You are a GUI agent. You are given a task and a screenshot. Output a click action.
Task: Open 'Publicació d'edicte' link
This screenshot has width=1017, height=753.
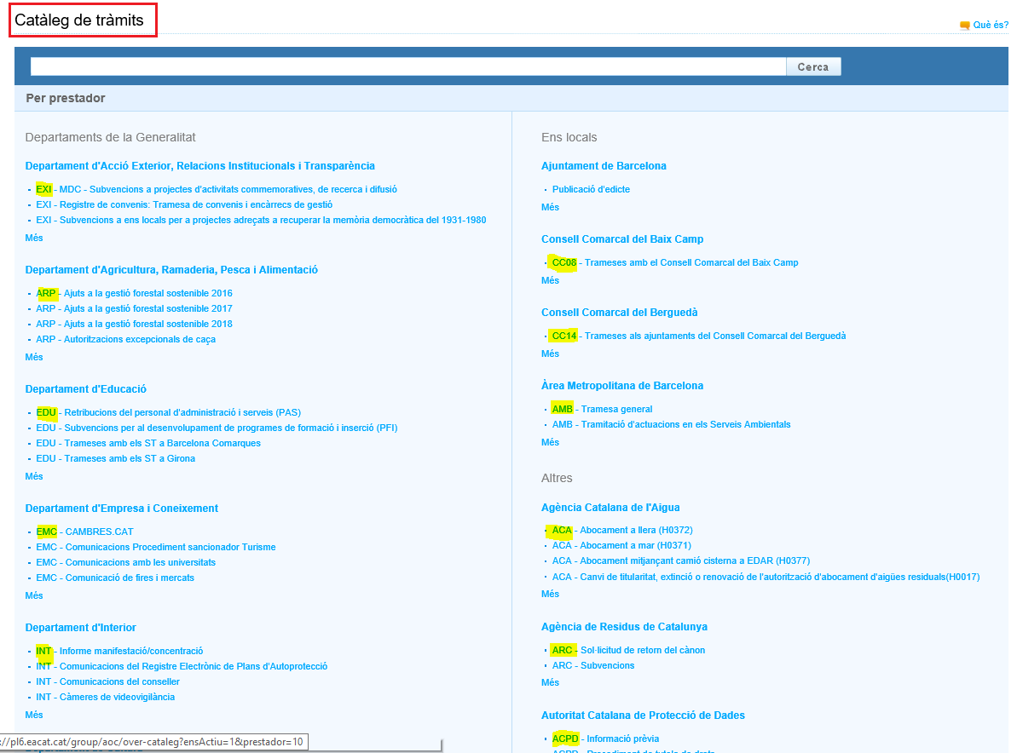click(591, 189)
